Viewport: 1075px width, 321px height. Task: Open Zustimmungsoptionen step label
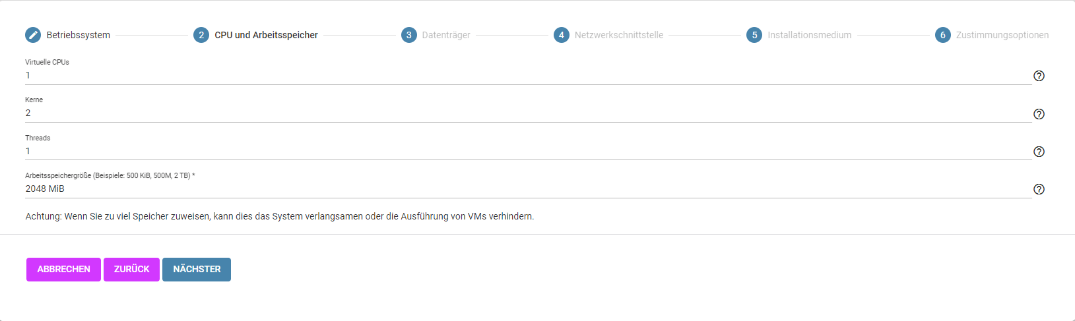[x=1002, y=35]
